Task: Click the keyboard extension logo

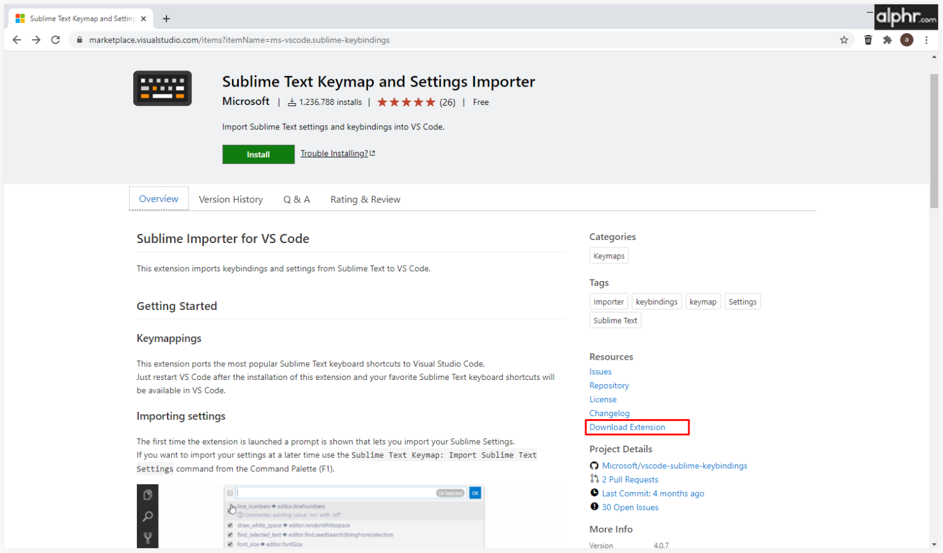Action: click(x=163, y=88)
